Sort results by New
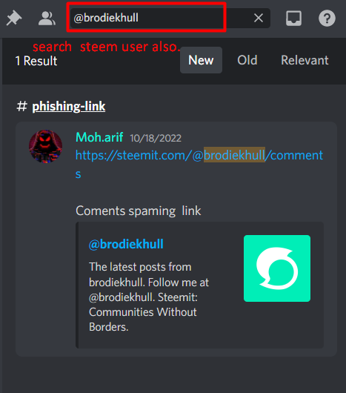 [201, 60]
